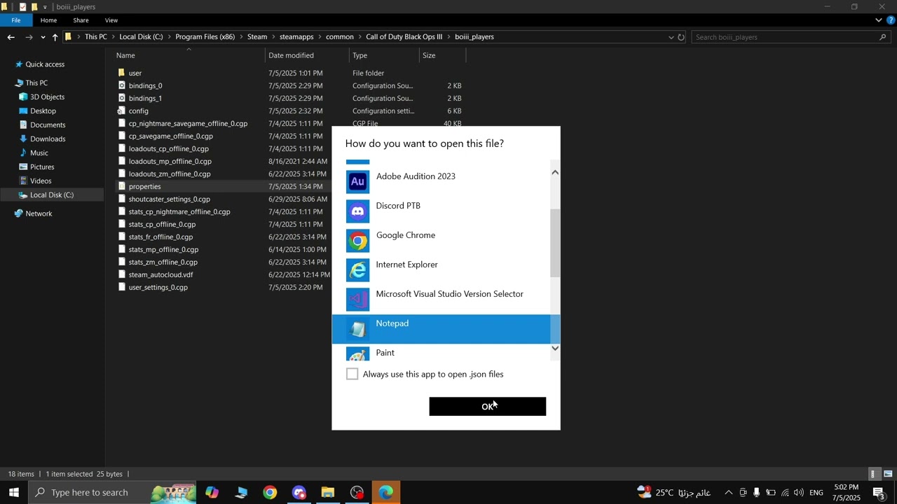This screenshot has height=504, width=897.
Task: Open the weather widget showing 25°C
Action: [673, 492]
